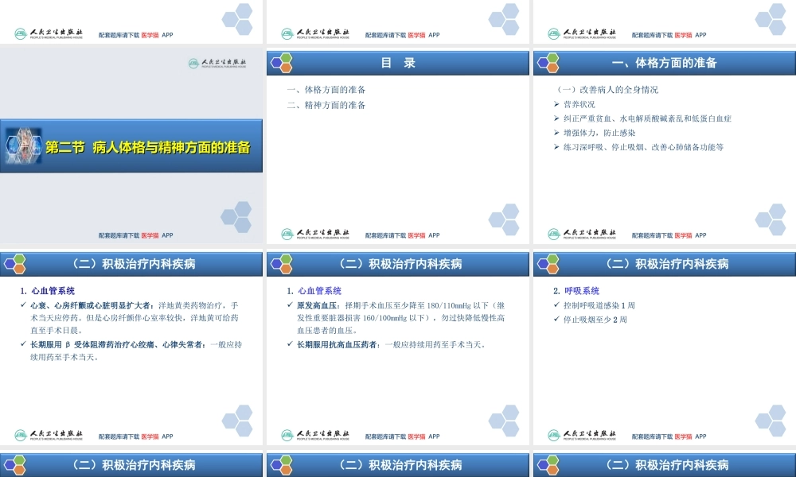Click the arrow bullet next to 增强体力，防止感染
The width and height of the screenshot is (796, 477).
click(556, 133)
